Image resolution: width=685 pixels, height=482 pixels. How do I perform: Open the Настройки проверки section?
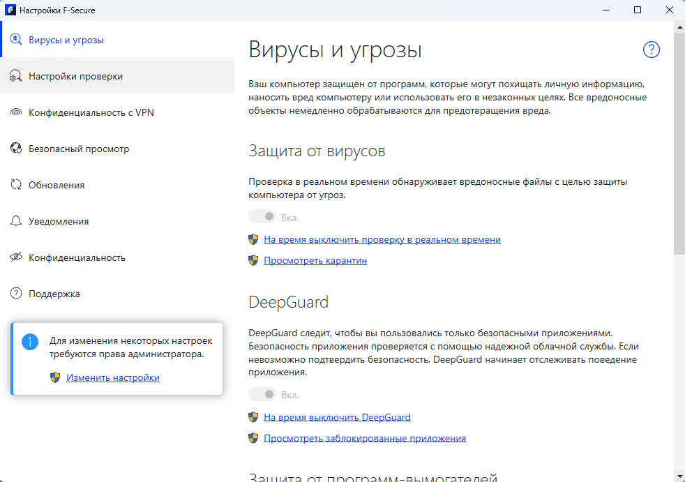pyautogui.click(x=117, y=75)
